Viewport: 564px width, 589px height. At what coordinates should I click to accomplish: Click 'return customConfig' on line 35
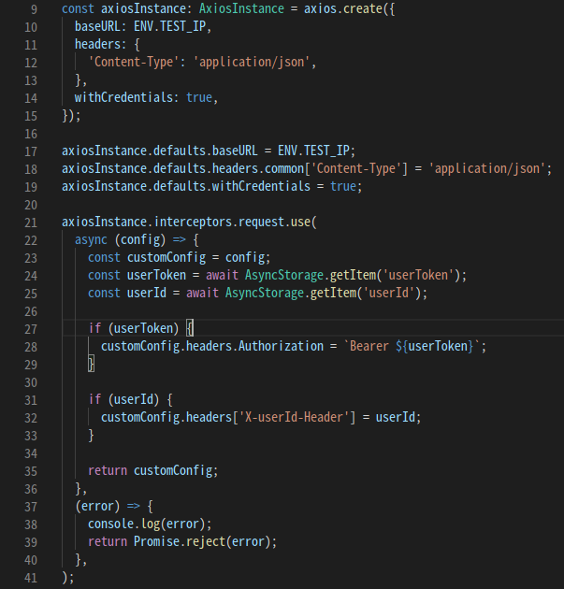(x=151, y=470)
